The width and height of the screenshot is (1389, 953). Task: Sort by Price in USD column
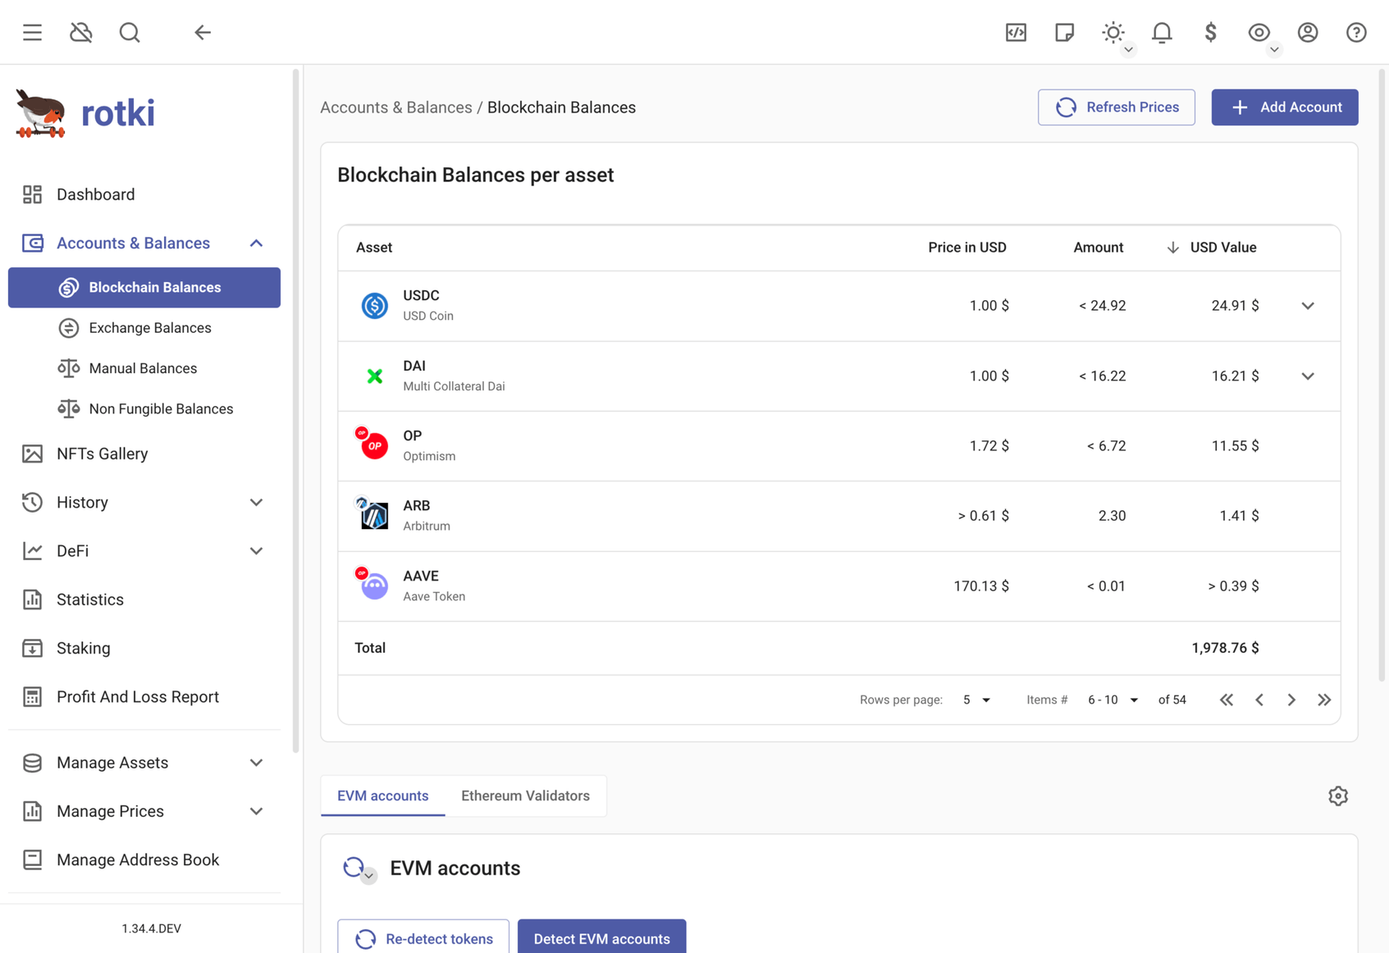tap(967, 248)
